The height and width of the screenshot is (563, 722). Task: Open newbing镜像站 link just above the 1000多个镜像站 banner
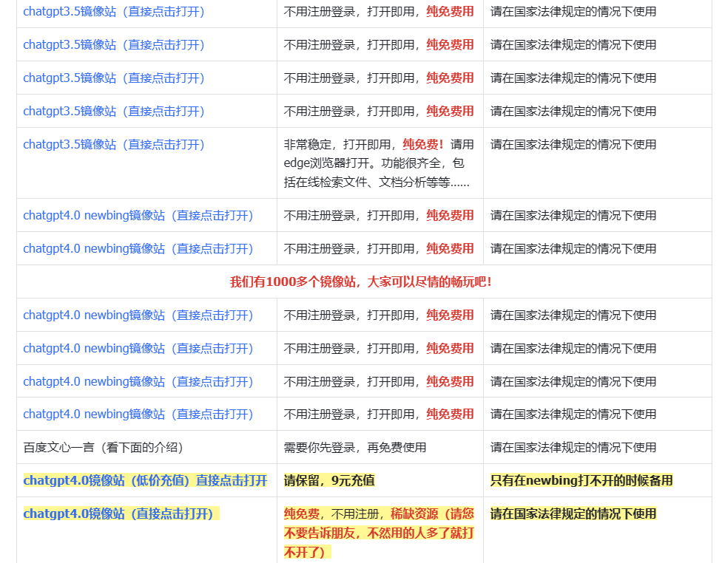(138, 249)
